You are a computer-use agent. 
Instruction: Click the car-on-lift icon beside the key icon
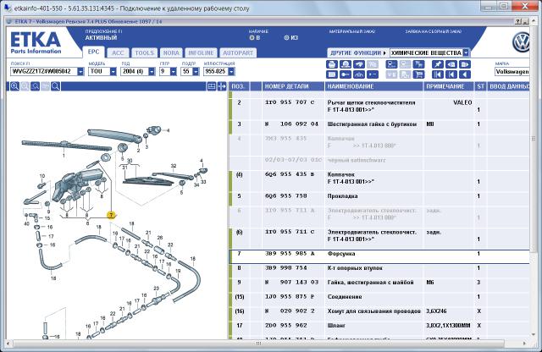pyautogui.click(x=359, y=74)
